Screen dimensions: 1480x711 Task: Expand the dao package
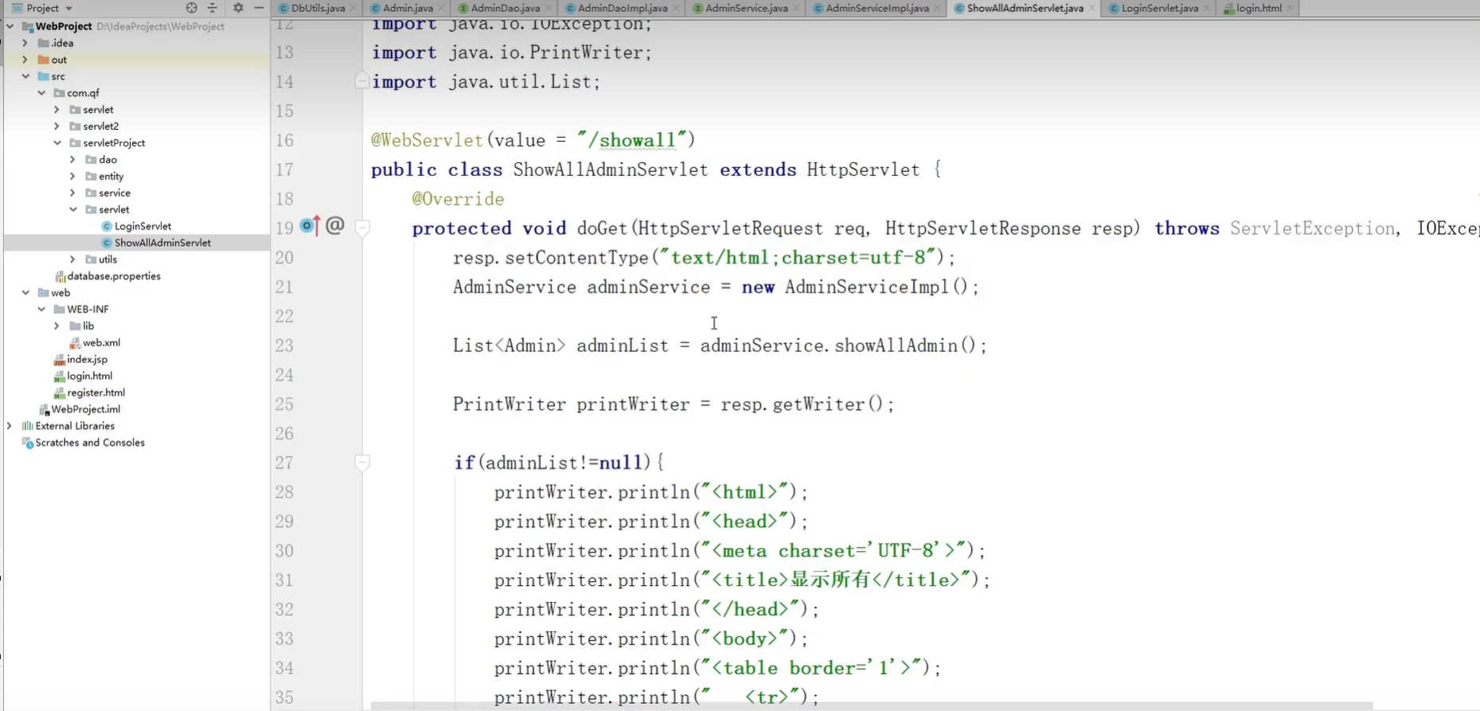pos(73,159)
